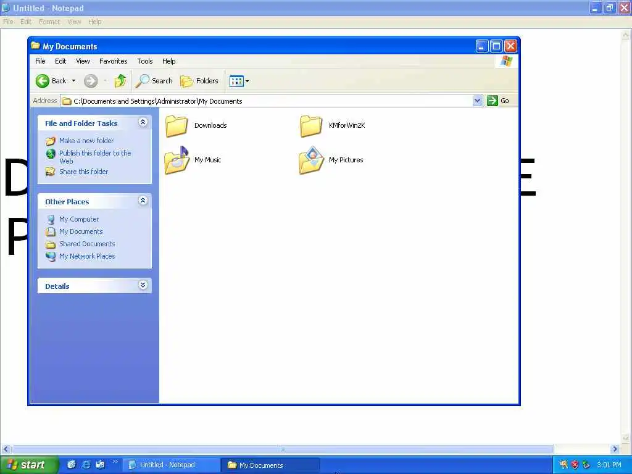
Task: Go to My Computer in Other Places
Action: pyautogui.click(x=79, y=219)
